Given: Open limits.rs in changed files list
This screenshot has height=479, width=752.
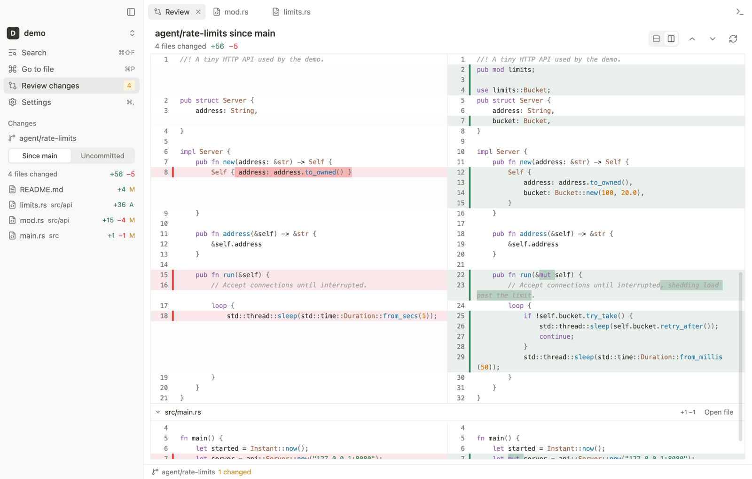Looking at the screenshot, I should pos(71,205).
